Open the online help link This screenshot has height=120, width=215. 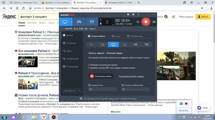click(131, 76)
